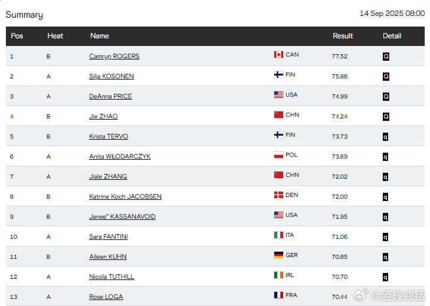Screen dimensions: 430x306
Task: Click the small q badge for Krista Tervo
Action: click(x=385, y=137)
